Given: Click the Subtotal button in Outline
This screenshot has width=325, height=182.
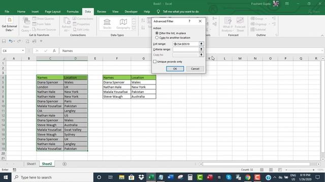Looking at the screenshot, I should click(x=258, y=29).
